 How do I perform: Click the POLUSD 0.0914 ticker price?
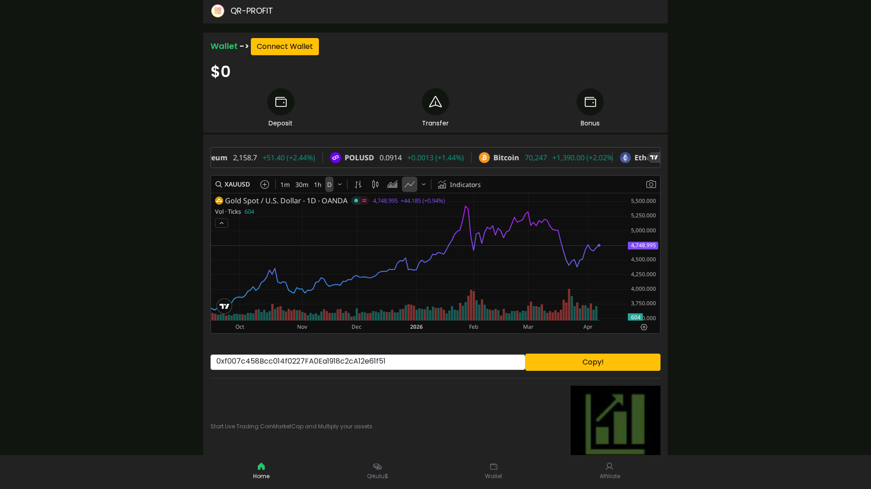391,158
